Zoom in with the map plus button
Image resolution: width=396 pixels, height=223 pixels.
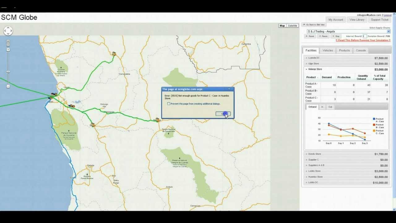[x=8, y=50]
